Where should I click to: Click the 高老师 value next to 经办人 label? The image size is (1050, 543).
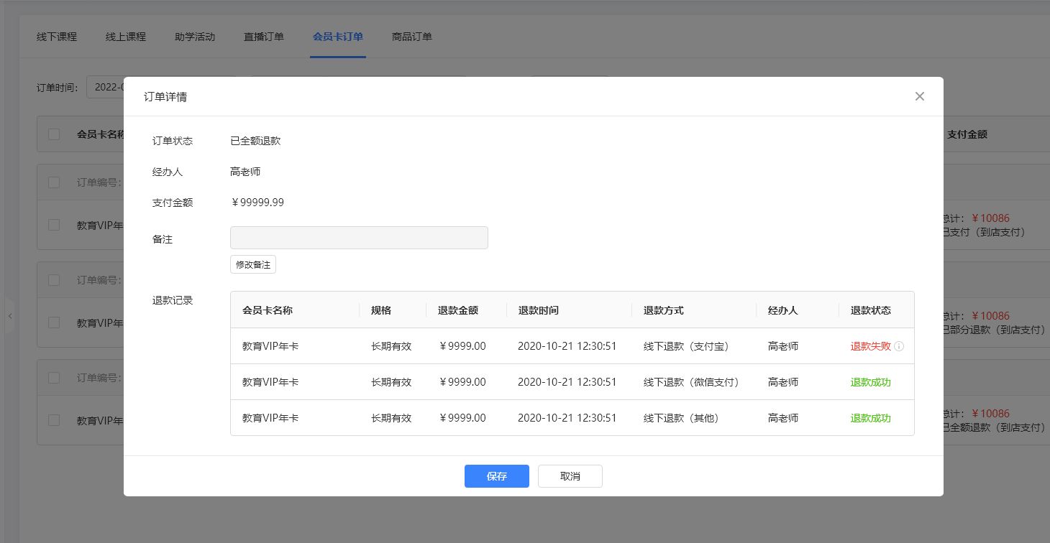(x=245, y=172)
